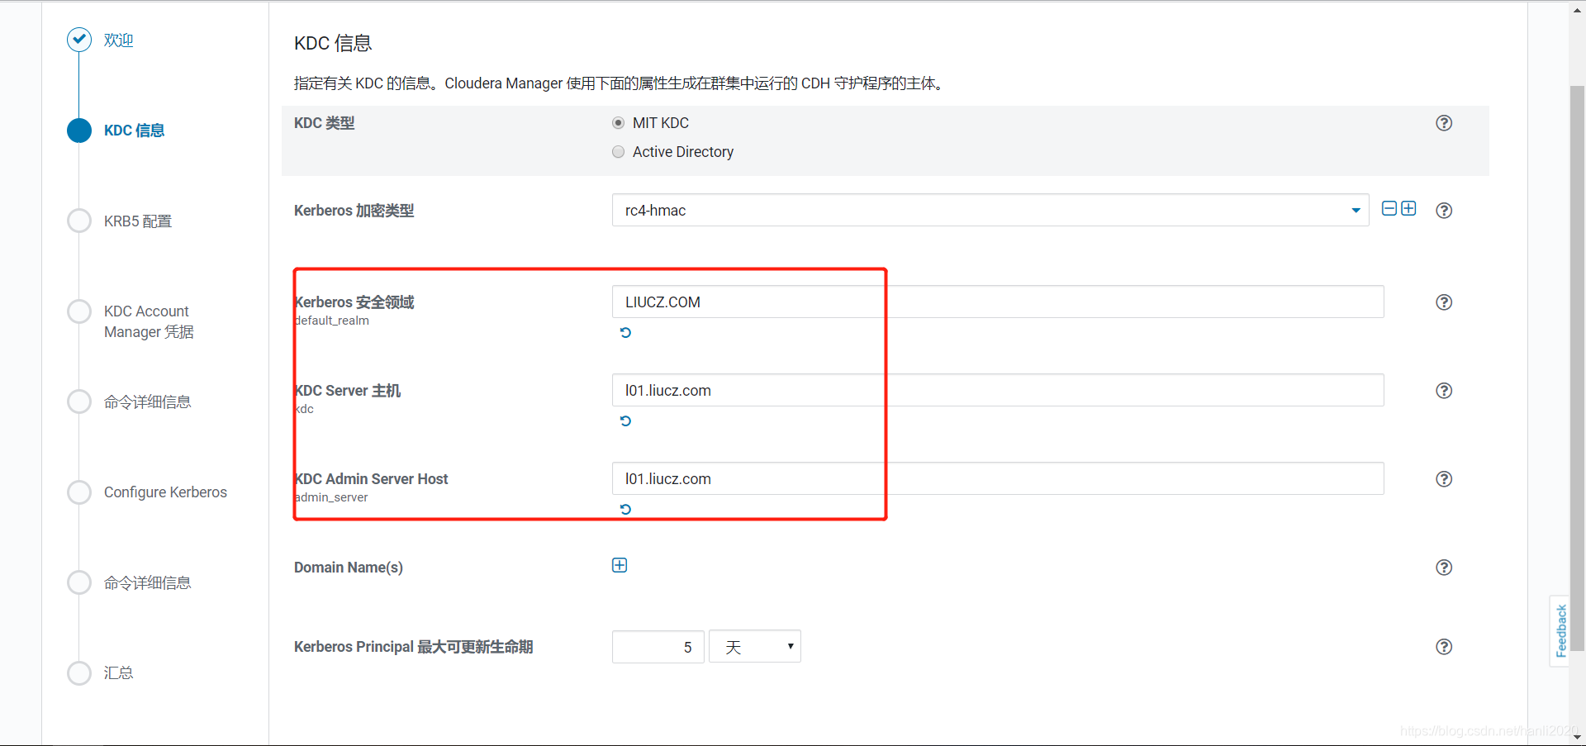Reset KDC Admin Server Host to default

tap(625, 509)
